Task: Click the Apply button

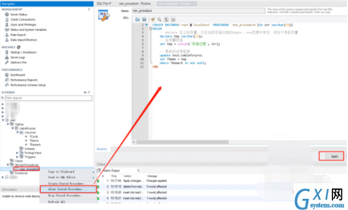Action: [x=335, y=157]
